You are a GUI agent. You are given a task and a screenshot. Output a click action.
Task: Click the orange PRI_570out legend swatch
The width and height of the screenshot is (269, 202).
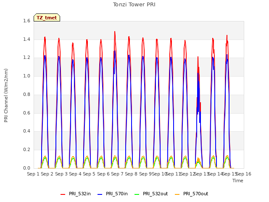[x=177, y=194]
